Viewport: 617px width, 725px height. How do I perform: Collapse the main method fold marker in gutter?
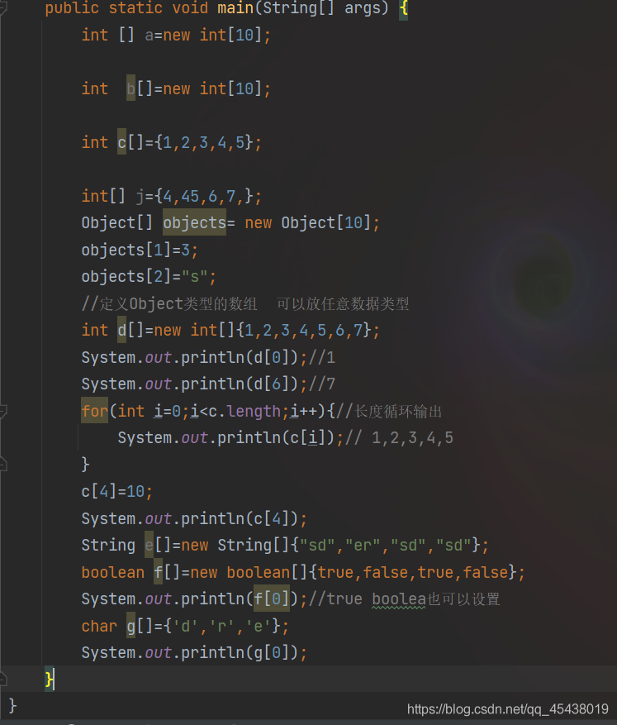[2, 8]
